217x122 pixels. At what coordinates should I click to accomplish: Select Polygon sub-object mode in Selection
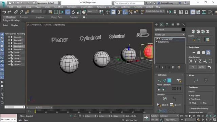[x=169, y=81]
